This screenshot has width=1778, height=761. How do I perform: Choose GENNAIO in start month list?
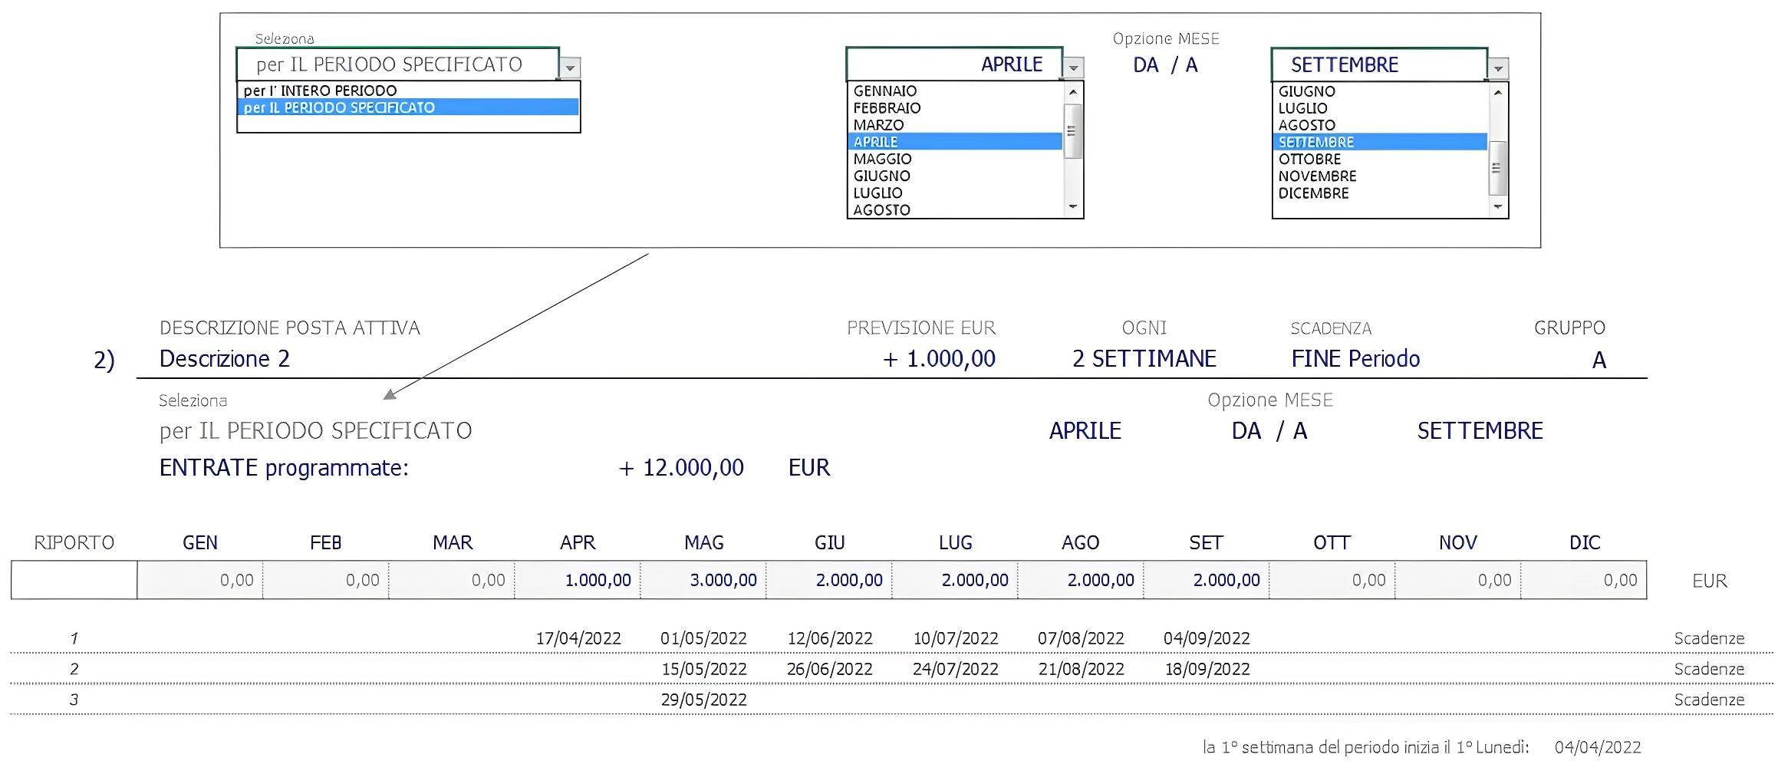click(x=955, y=91)
